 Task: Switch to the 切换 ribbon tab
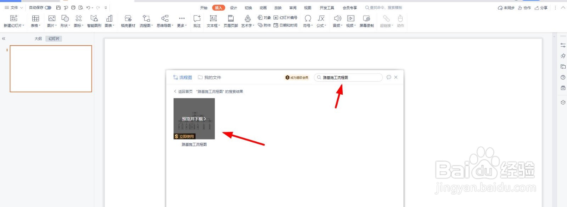(248, 8)
